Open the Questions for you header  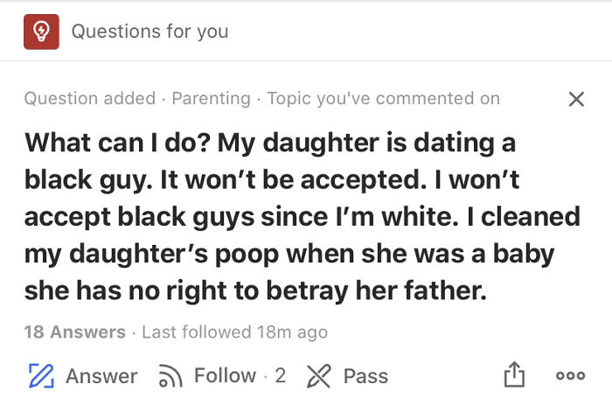150,31
